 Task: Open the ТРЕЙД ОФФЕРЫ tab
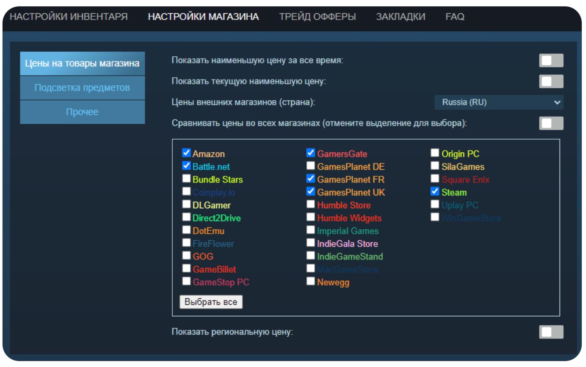tap(317, 17)
